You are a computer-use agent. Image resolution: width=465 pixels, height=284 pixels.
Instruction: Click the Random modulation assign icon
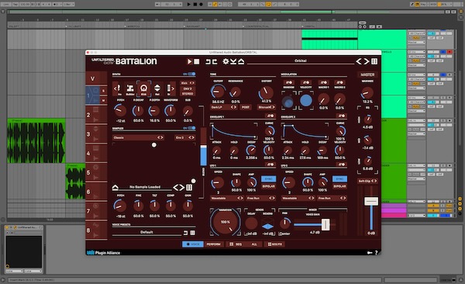[288, 82]
